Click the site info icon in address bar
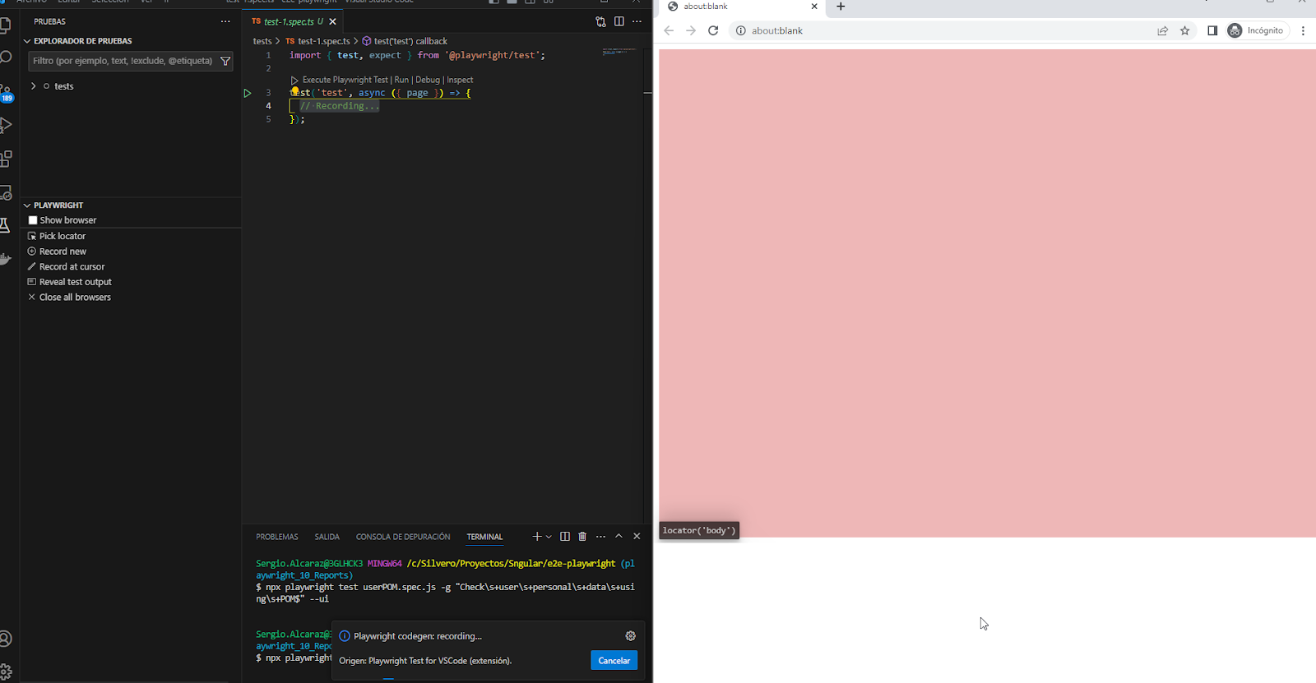The height and width of the screenshot is (683, 1316). (x=741, y=30)
